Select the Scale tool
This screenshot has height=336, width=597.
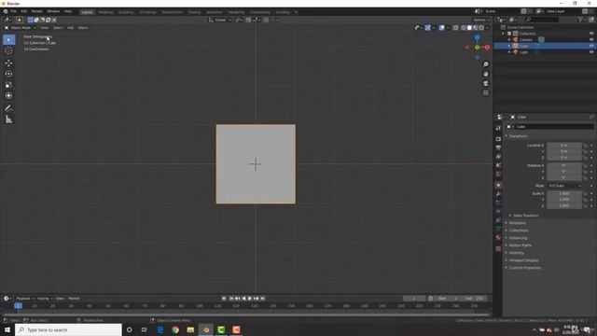pos(8,85)
